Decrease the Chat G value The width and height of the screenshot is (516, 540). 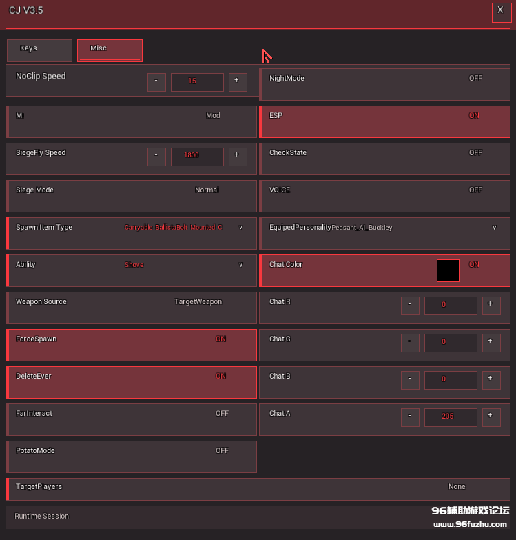tap(410, 343)
